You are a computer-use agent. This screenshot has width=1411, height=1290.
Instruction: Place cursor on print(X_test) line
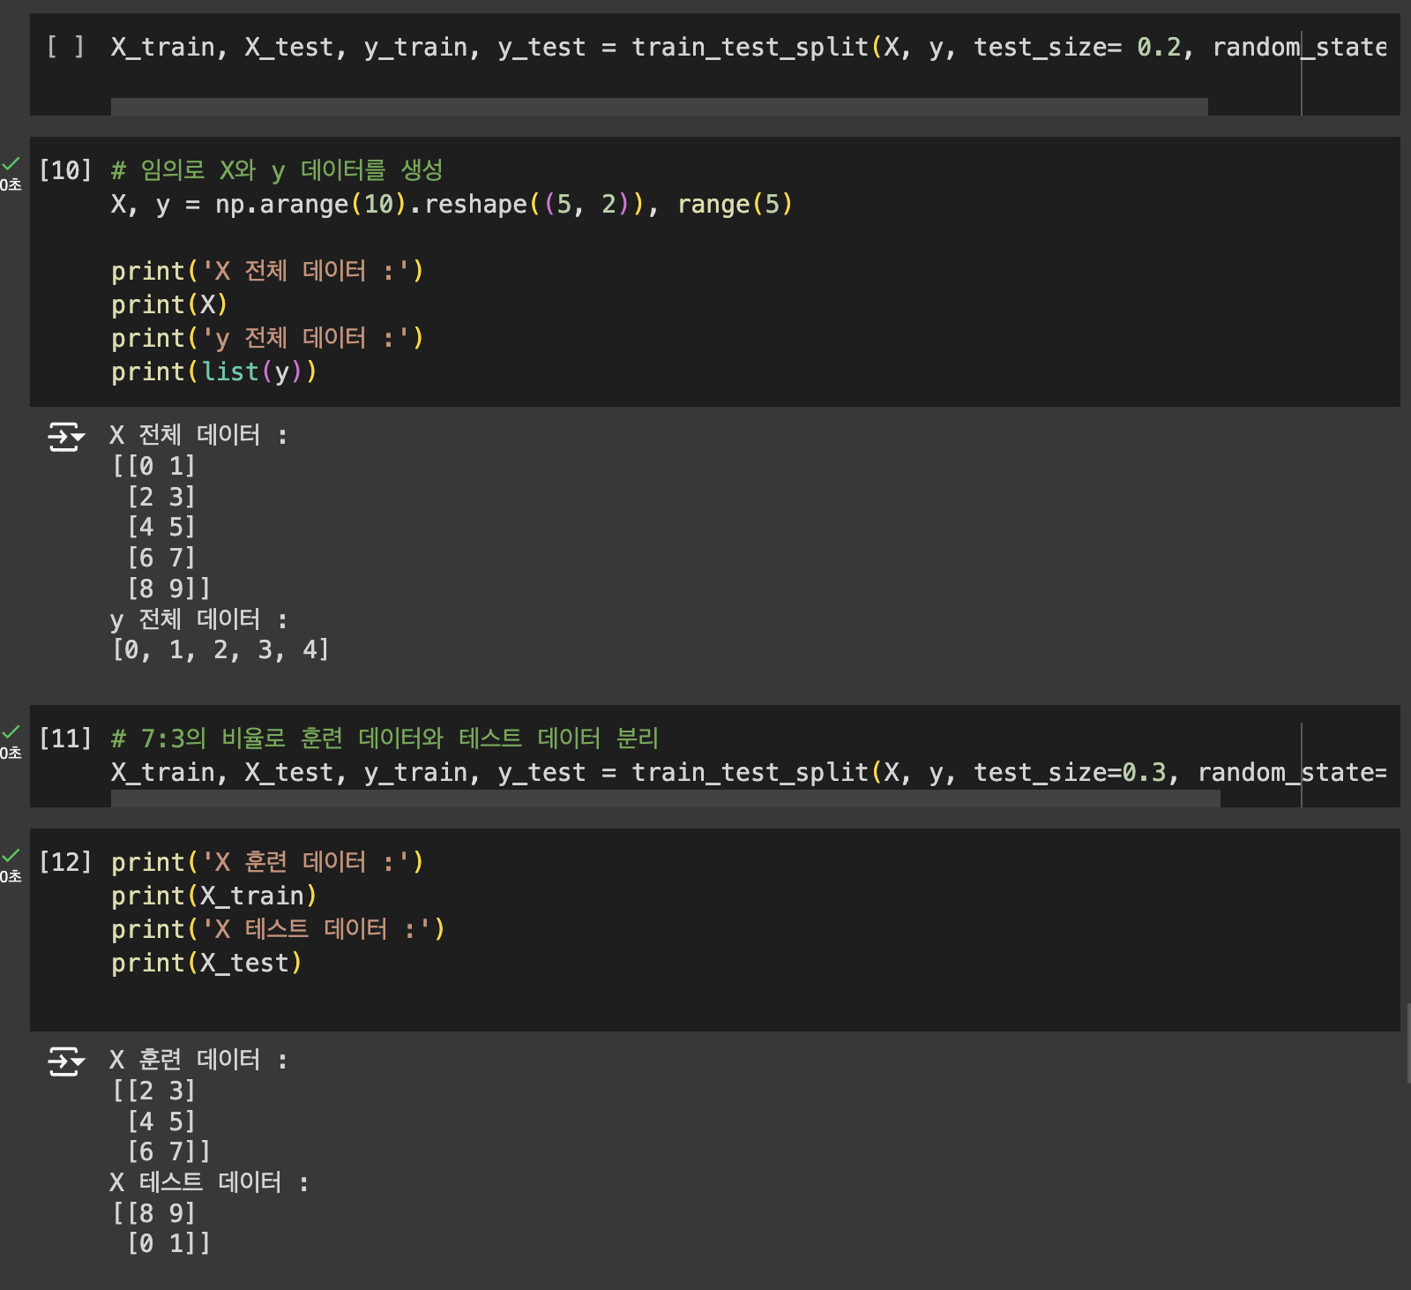[x=206, y=964]
